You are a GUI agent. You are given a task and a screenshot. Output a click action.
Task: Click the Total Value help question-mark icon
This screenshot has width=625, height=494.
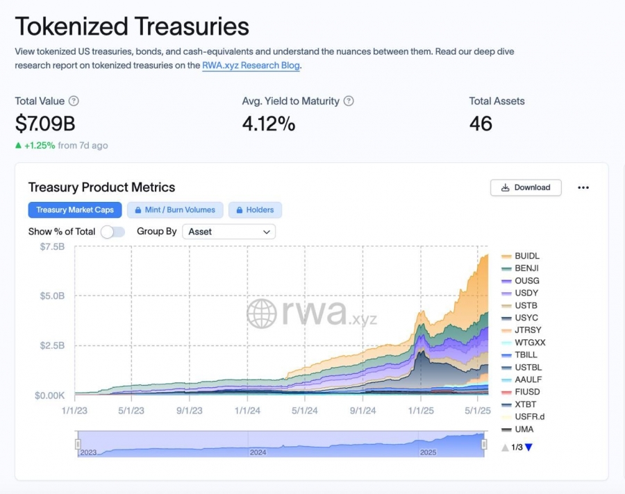74,101
